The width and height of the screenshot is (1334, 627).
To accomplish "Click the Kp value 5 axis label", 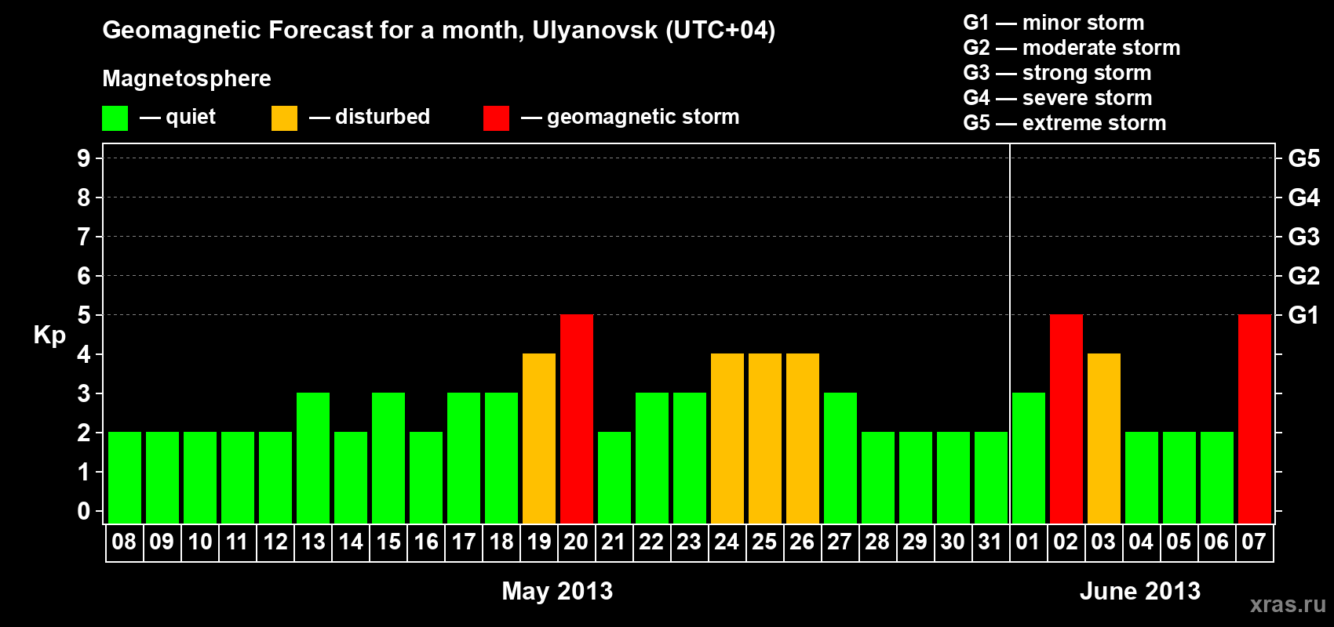I will 84,315.
